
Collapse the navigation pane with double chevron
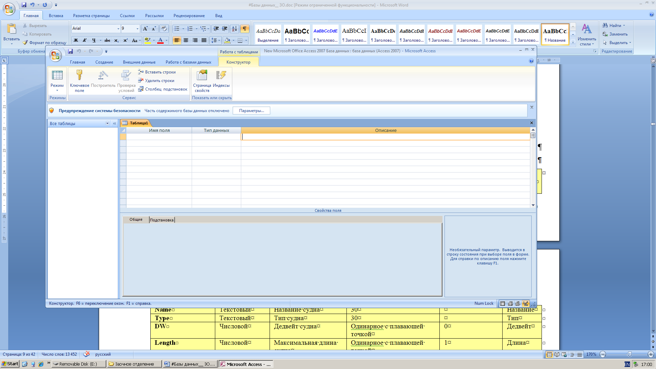114,123
